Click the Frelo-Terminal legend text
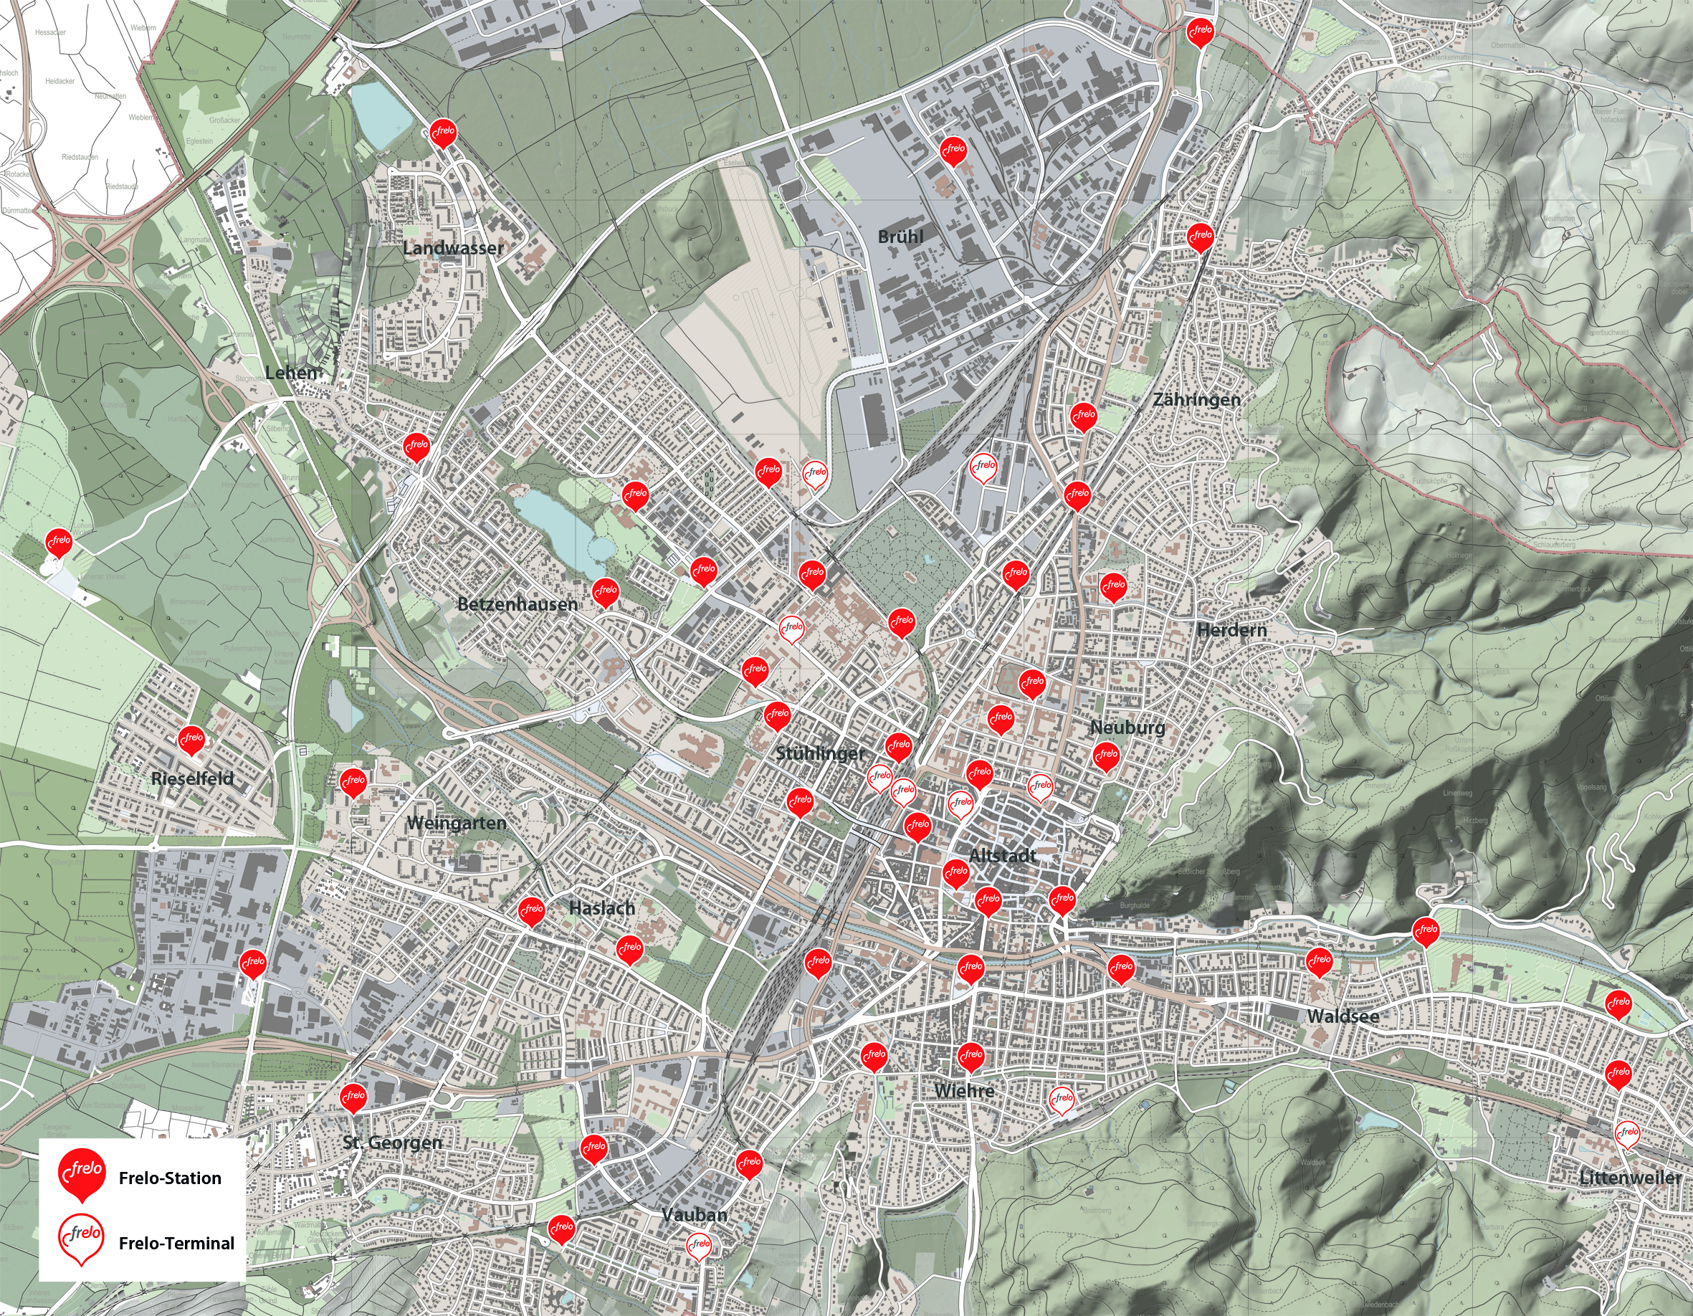The height and width of the screenshot is (1316, 1693). pyautogui.click(x=176, y=1243)
